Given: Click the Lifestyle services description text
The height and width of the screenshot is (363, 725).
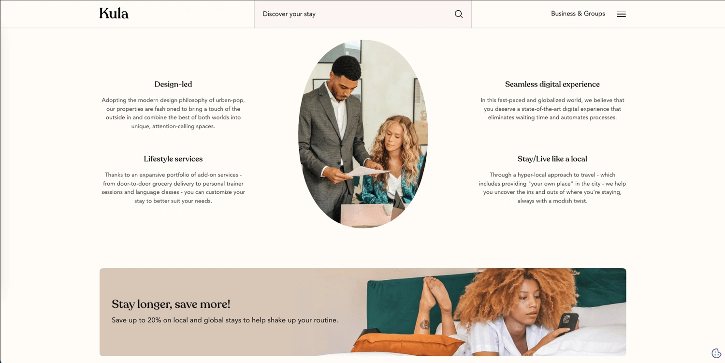Looking at the screenshot, I should 173,188.
